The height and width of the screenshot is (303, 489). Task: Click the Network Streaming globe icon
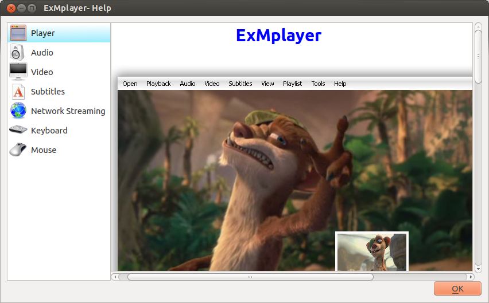point(18,111)
